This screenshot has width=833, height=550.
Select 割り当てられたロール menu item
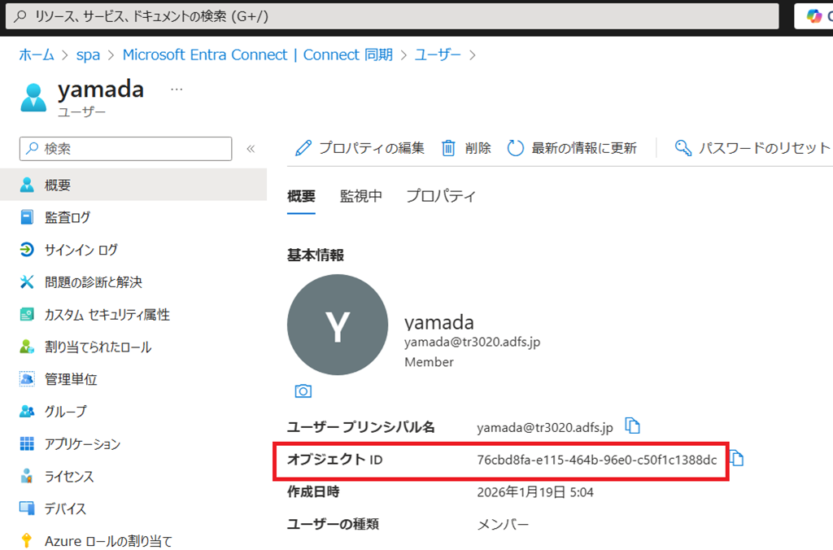[x=98, y=347]
